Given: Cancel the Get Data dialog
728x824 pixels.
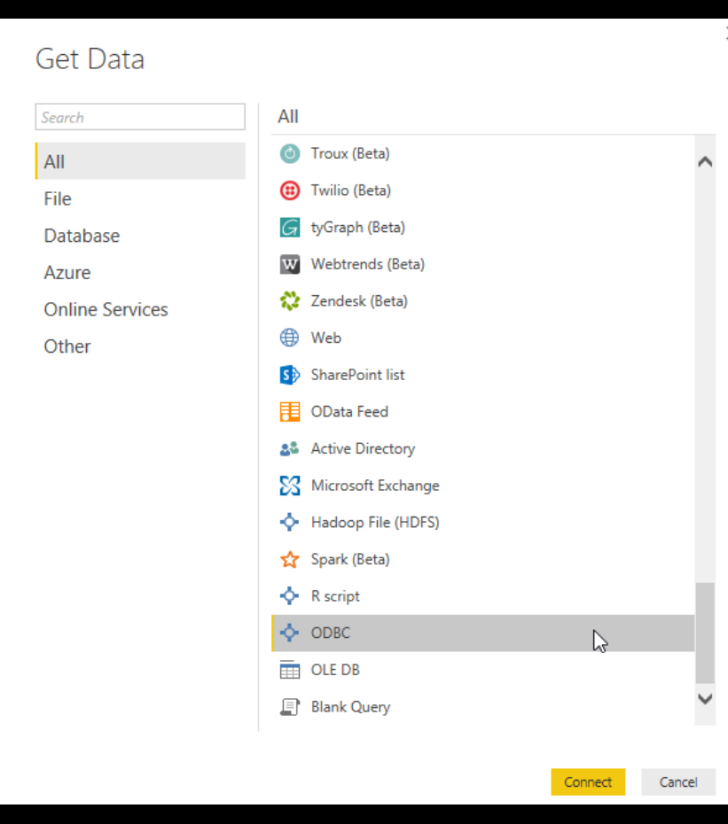Looking at the screenshot, I should [678, 782].
